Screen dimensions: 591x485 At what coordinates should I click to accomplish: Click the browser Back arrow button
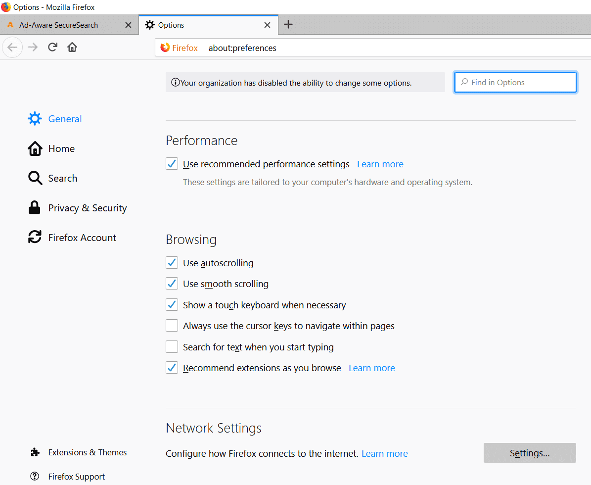[12, 48]
